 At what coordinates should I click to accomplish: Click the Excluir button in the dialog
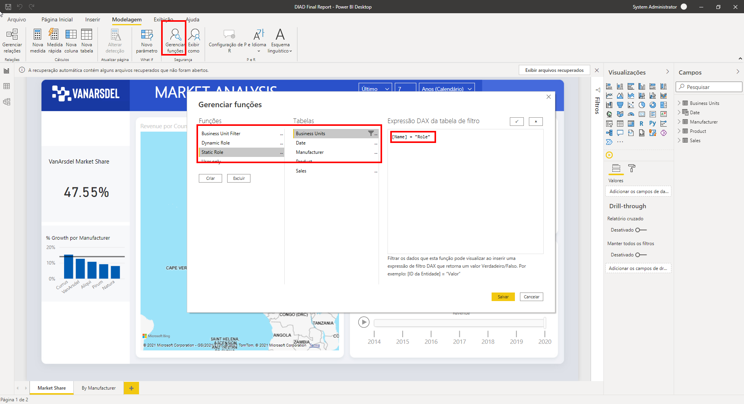(x=239, y=178)
